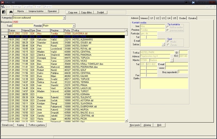Select the HOTEL ŠULENTIĆ row
The height and width of the screenshot is (139, 217).
pos(63,97)
